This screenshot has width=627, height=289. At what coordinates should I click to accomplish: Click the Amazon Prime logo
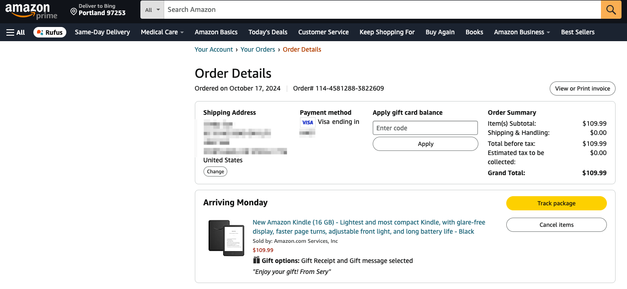31,11
